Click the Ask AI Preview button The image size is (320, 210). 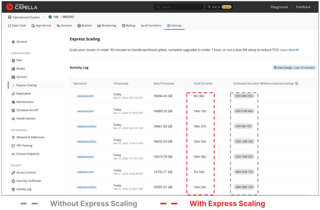(219, 7)
